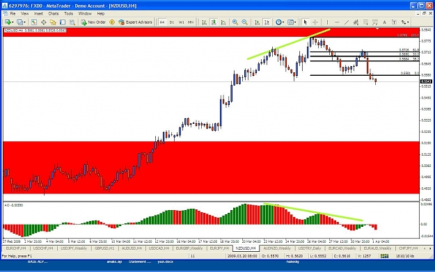
Task: Expand the New Chart dropdown arrow
Action: pyautogui.click(x=13, y=22)
